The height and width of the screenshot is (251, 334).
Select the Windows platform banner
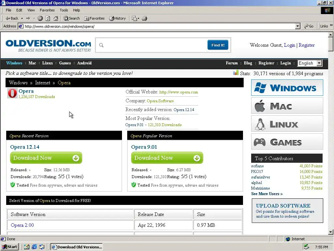click(x=287, y=88)
